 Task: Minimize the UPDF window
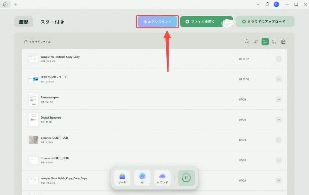(287, 4)
